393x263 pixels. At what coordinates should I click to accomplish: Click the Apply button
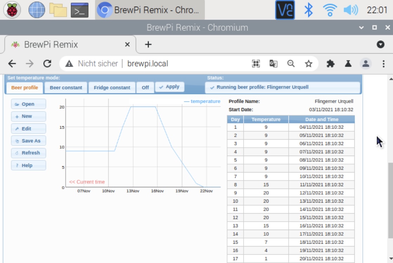[169, 87]
